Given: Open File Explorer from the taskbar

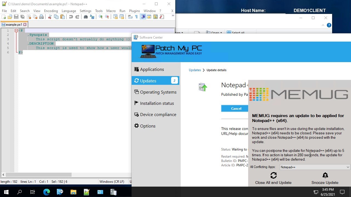Looking at the screenshot, I should (x=73, y=192).
